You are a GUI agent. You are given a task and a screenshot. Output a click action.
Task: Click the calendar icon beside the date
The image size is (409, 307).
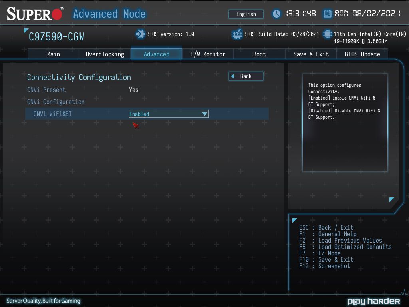(327, 14)
